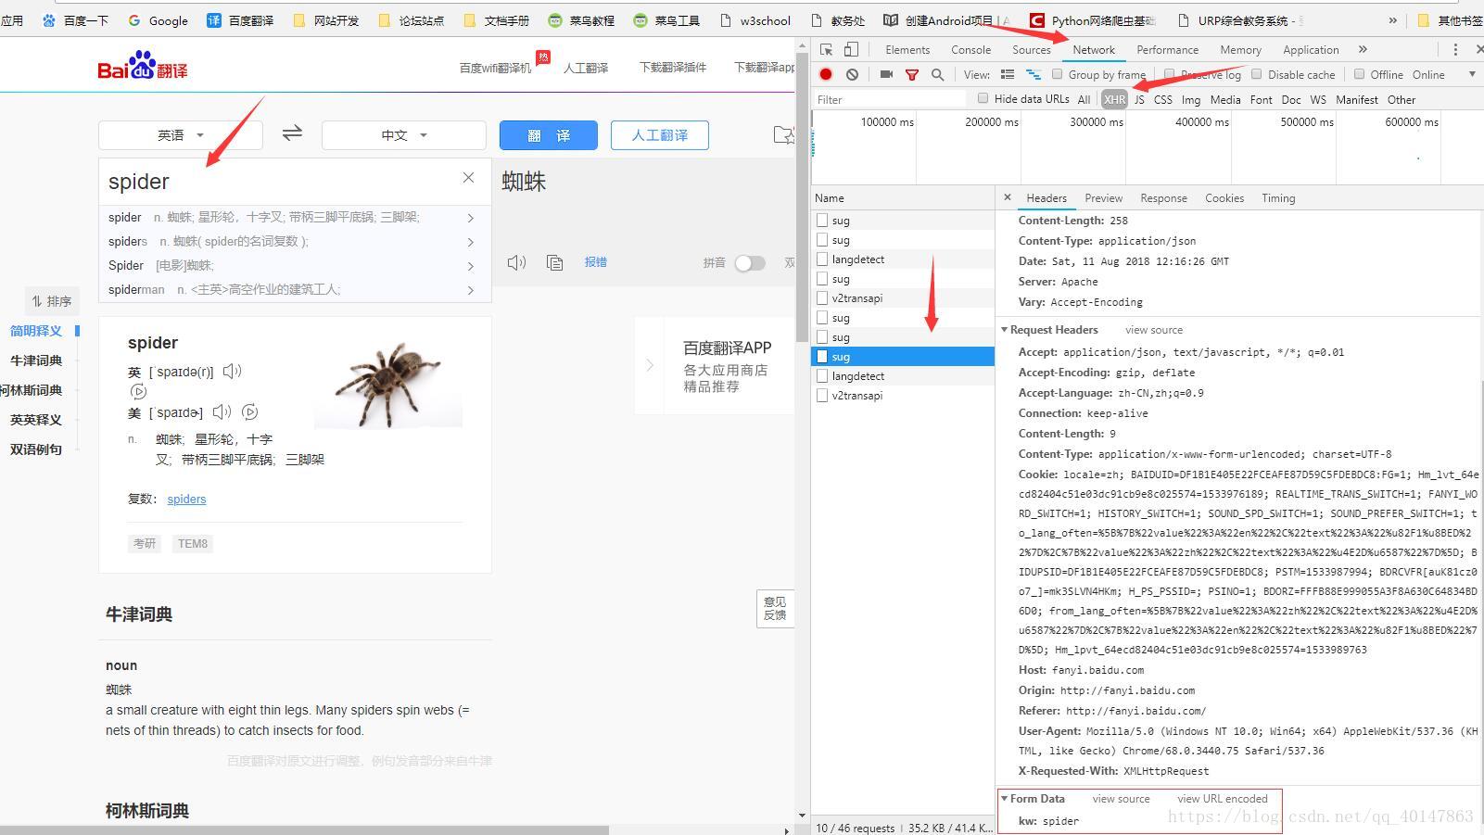This screenshot has height=835, width=1484.
Task: Toggle the device toolbar icon in DevTools
Action: point(851,49)
